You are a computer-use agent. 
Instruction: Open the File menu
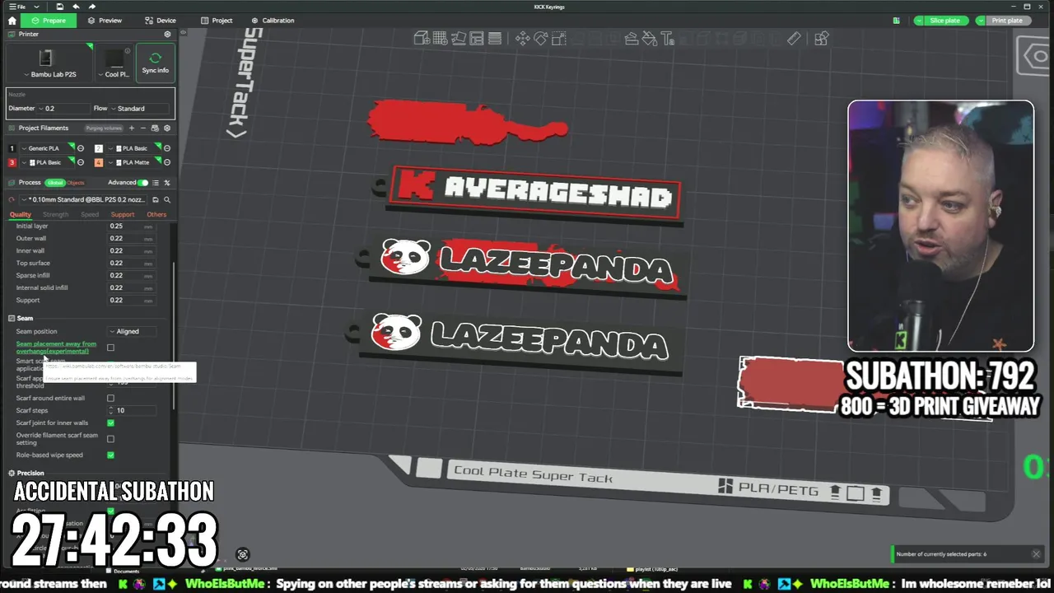[x=16, y=7]
